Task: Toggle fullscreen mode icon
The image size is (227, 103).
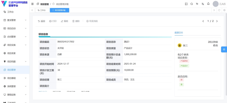Action: [186, 4]
